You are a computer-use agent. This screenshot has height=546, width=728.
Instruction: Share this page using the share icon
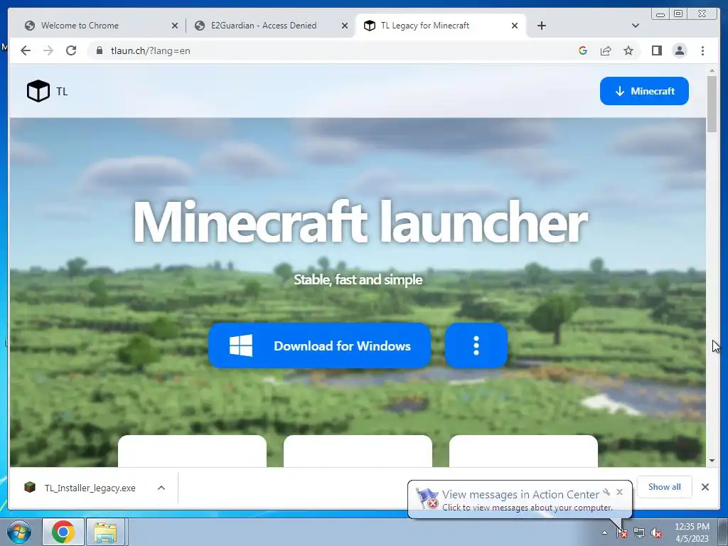coord(606,50)
